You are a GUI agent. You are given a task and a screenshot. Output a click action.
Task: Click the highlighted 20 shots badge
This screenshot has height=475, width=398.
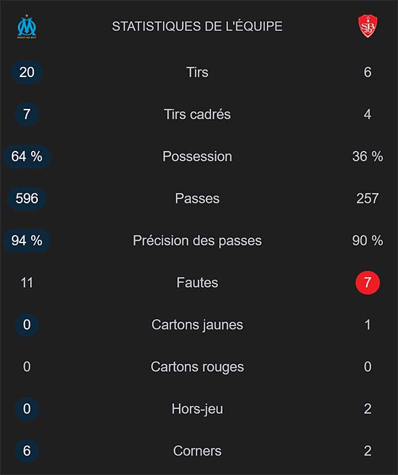tap(27, 72)
